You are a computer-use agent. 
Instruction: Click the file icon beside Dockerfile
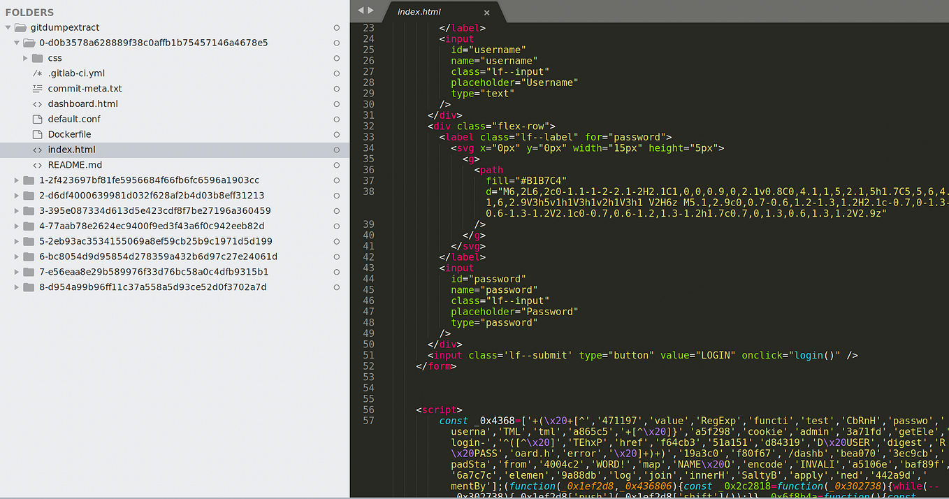point(38,134)
